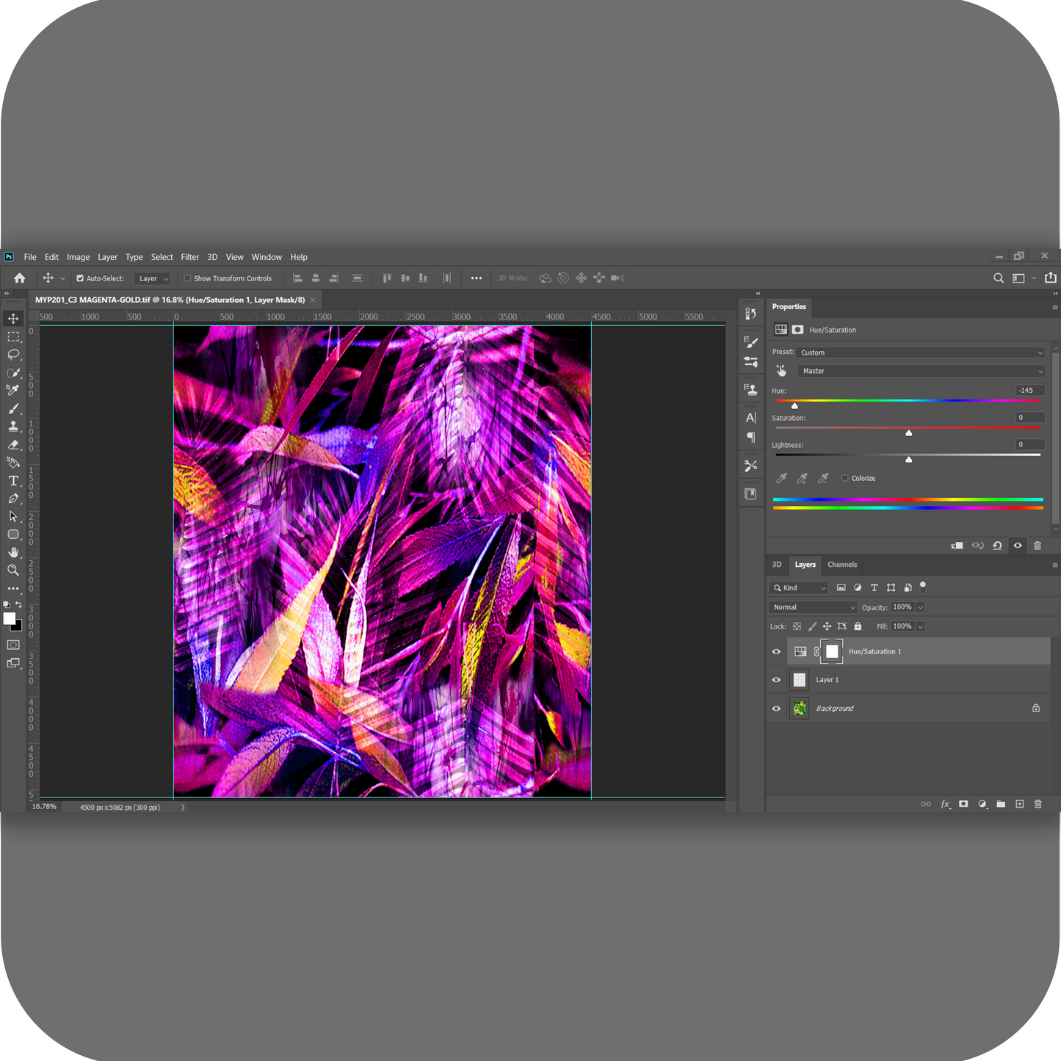1061x1061 pixels.
Task: Select the Hand tool
Action: 13,552
